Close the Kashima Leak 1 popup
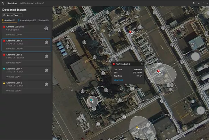The width and height of the screenshot is (209, 140). 142,64
